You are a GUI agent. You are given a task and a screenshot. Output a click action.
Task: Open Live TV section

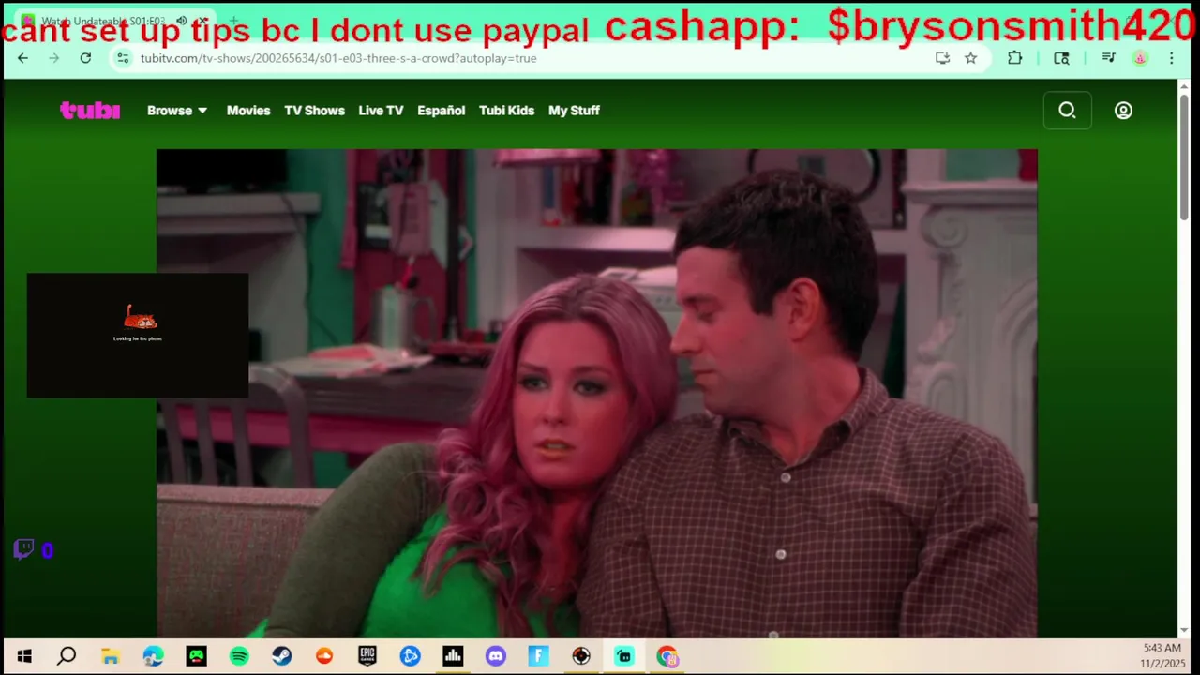(381, 111)
